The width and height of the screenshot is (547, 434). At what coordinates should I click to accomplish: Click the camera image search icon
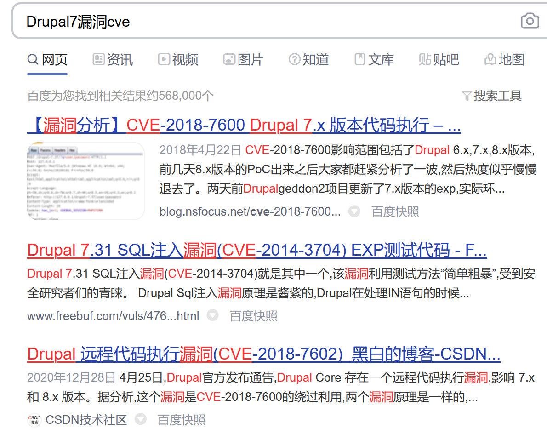(x=530, y=21)
